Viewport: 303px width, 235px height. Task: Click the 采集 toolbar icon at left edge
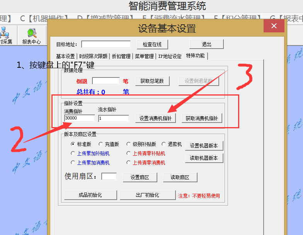point(5,35)
